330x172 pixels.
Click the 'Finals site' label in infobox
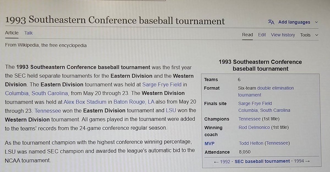(x=215, y=104)
